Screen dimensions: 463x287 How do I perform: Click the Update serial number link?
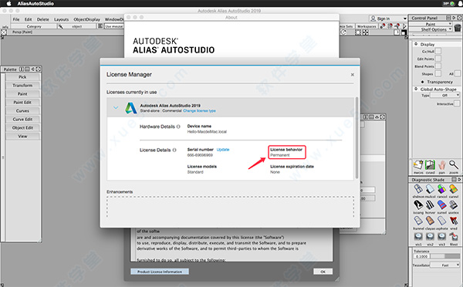pos(223,150)
